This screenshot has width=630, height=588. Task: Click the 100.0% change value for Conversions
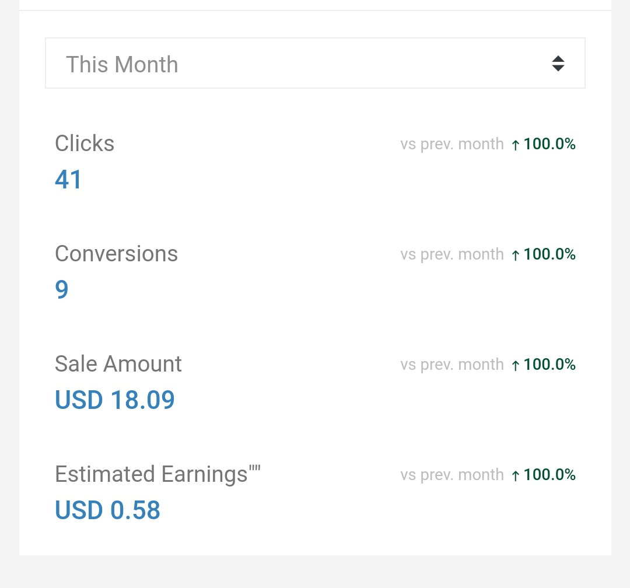549,254
